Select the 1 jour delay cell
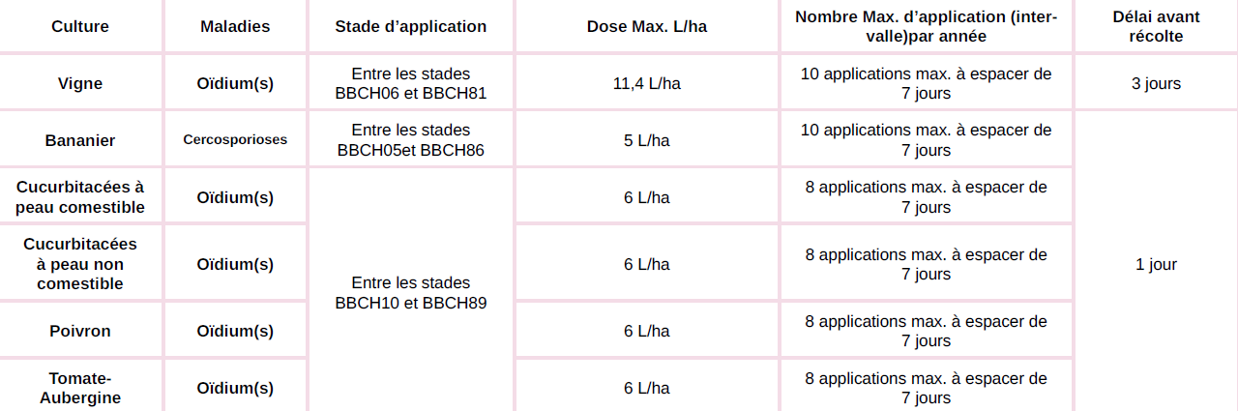Image resolution: width=1238 pixels, height=411 pixels. point(1156,264)
